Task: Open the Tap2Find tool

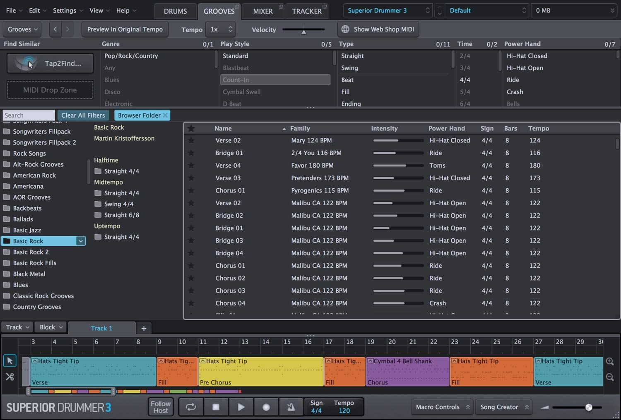Action: point(50,63)
